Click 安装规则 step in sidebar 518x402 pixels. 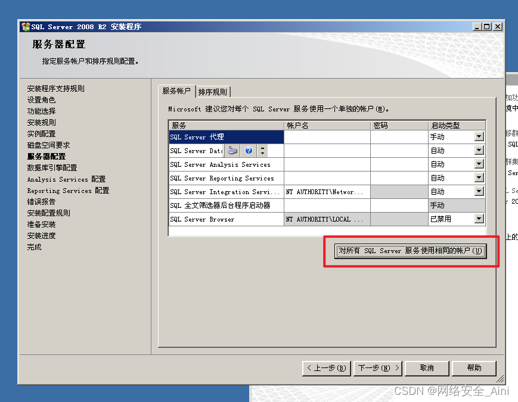click(x=41, y=123)
